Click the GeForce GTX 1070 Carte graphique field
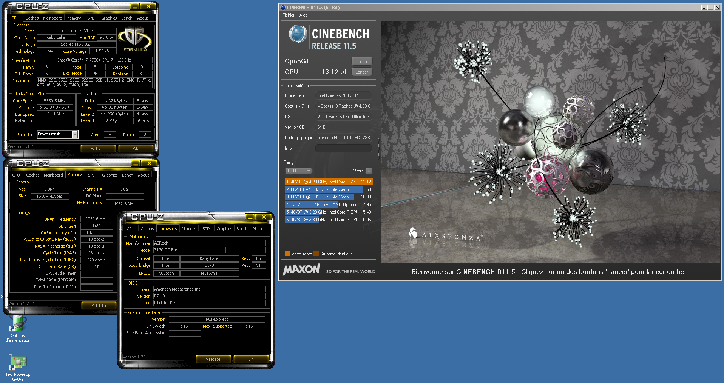This screenshot has width=724, height=383. point(344,138)
